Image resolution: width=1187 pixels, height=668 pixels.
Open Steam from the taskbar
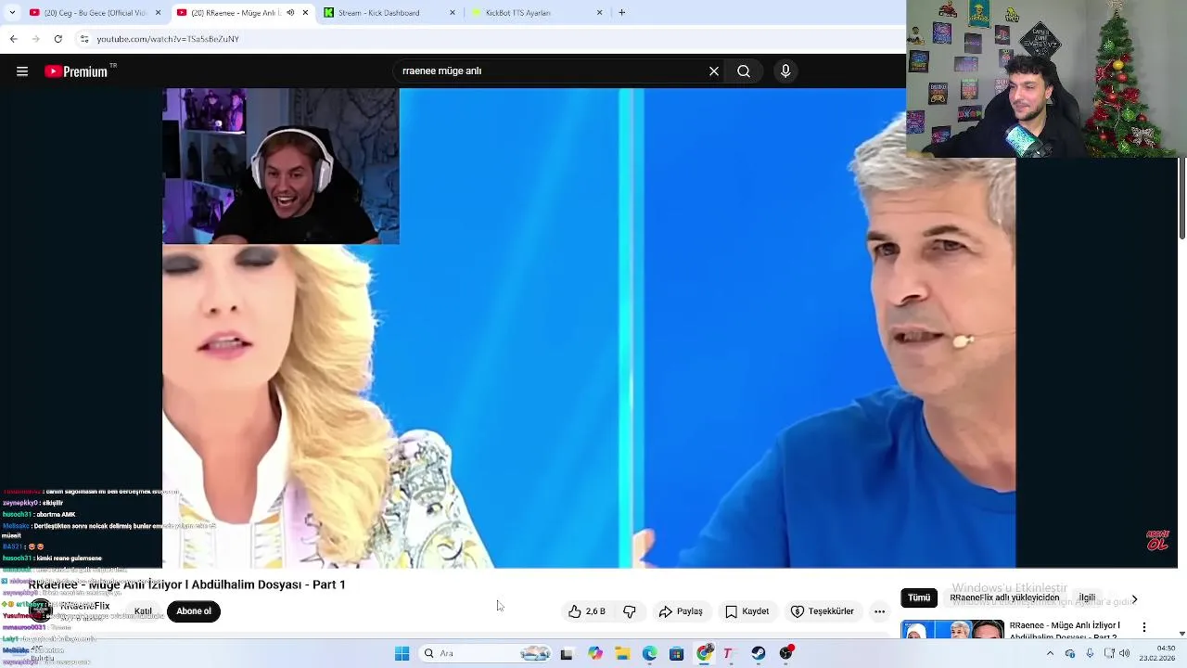point(759,654)
